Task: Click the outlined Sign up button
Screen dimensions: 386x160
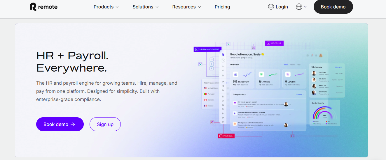Action: pyautogui.click(x=105, y=124)
